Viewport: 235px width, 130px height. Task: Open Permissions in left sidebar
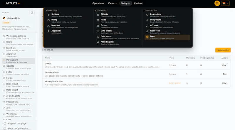click(19, 61)
